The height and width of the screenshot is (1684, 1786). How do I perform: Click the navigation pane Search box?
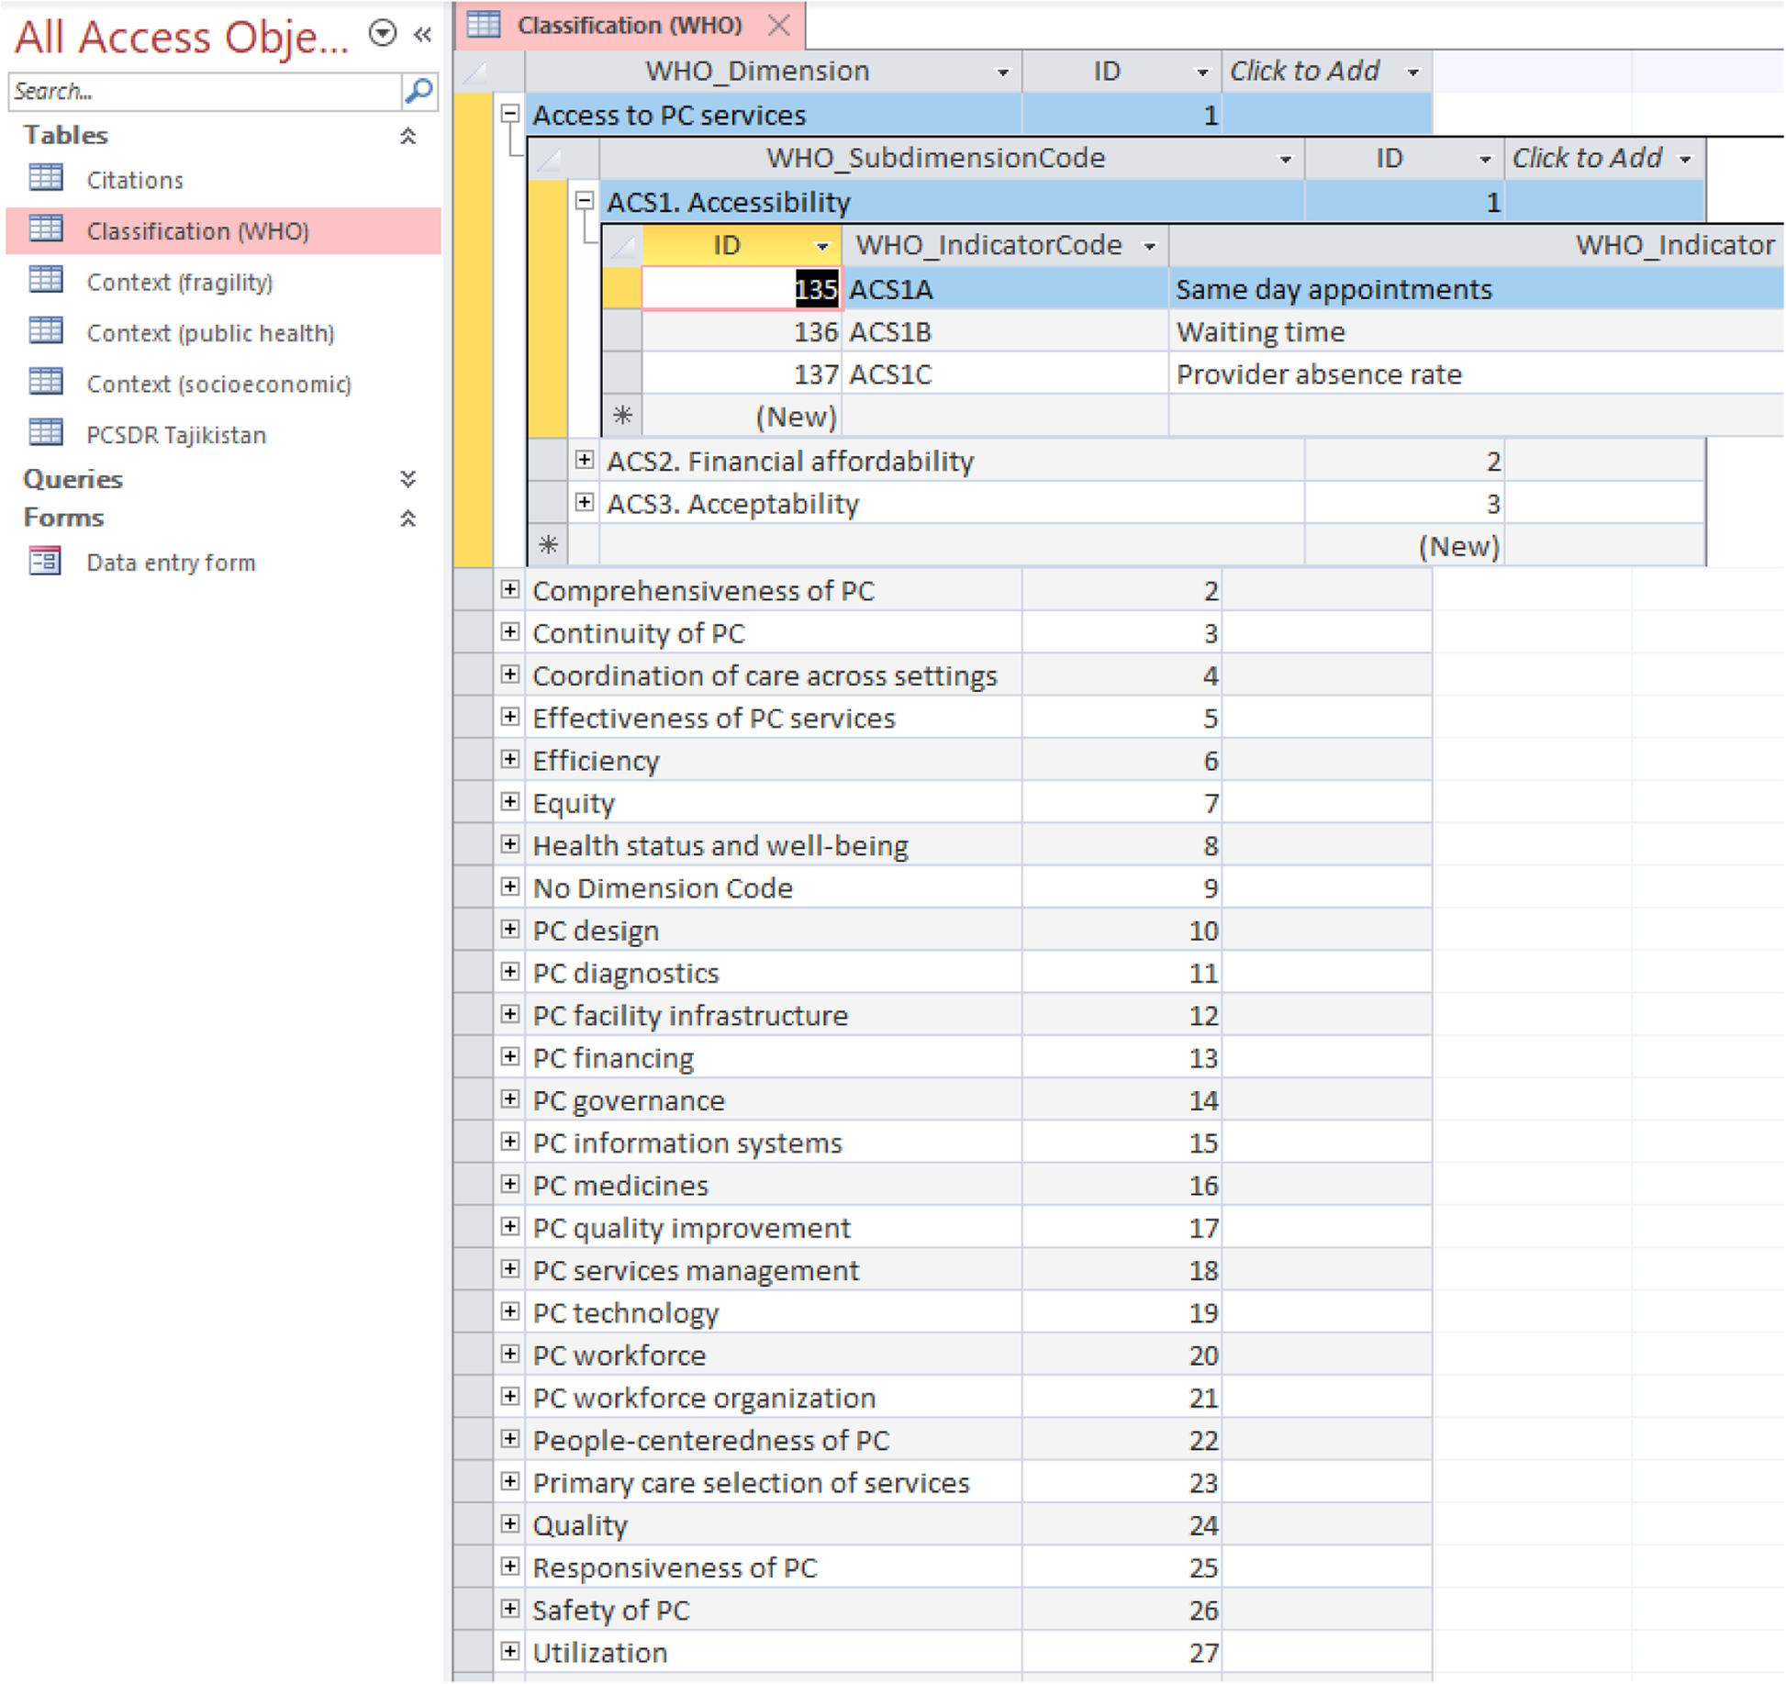(x=205, y=91)
